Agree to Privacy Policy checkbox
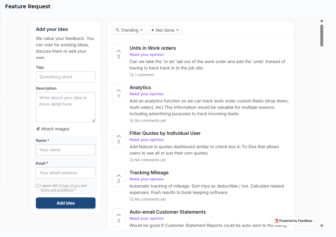The width and height of the screenshot is (336, 237). [38, 186]
